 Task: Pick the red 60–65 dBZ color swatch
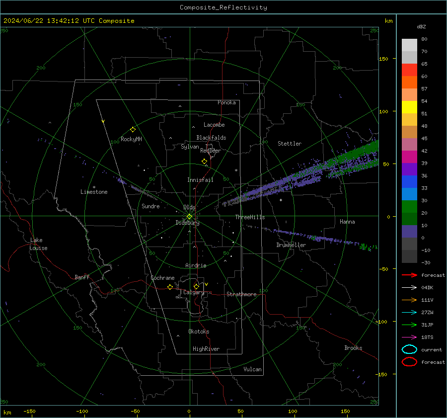pyautogui.click(x=409, y=70)
